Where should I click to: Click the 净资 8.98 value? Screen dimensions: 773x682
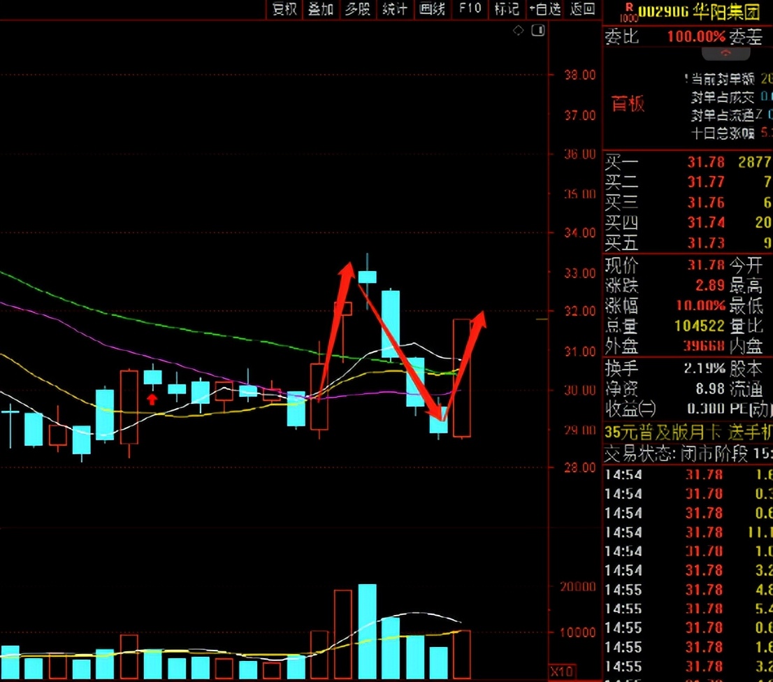(710, 389)
